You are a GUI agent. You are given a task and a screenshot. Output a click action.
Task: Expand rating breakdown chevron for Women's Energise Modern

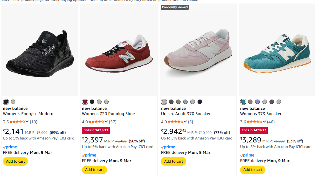point(27,122)
